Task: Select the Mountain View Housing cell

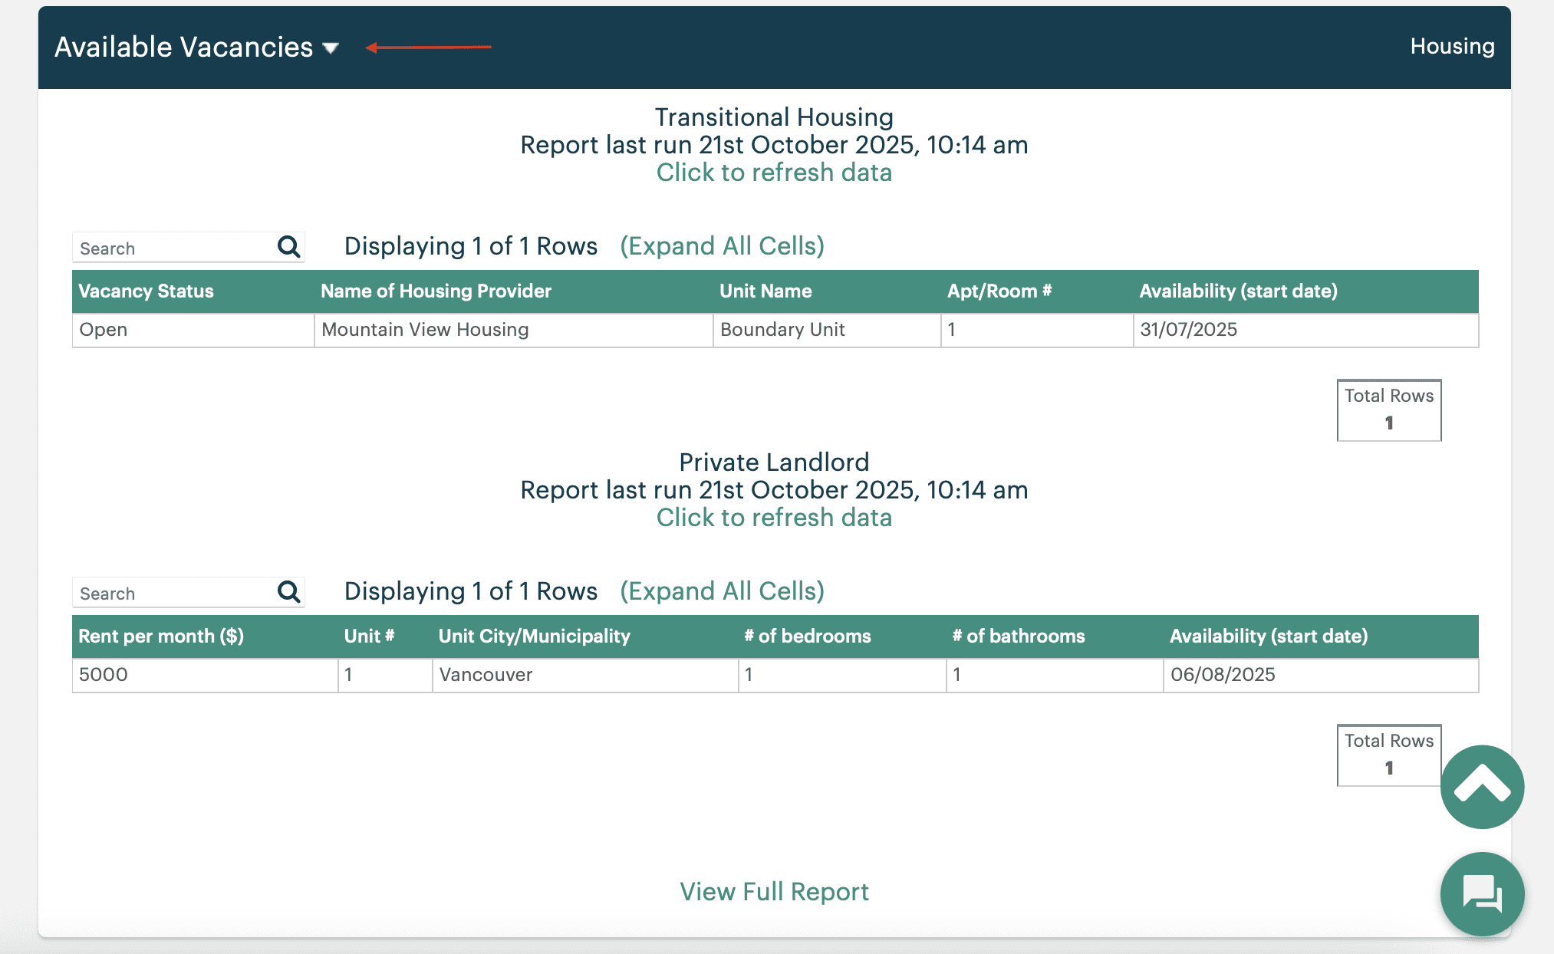Action: [513, 330]
